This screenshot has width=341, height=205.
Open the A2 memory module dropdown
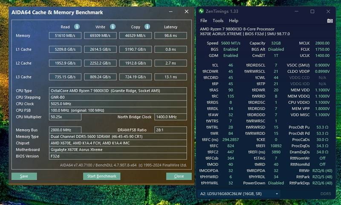coord(239,193)
